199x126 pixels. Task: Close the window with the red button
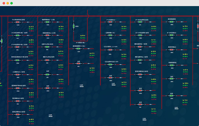[x=3, y=3]
